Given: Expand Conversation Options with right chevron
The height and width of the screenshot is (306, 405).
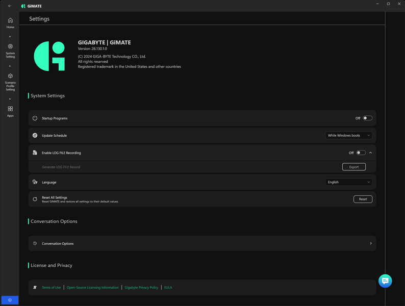Looking at the screenshot, I should pyautogui.click(x=371, y=243).
